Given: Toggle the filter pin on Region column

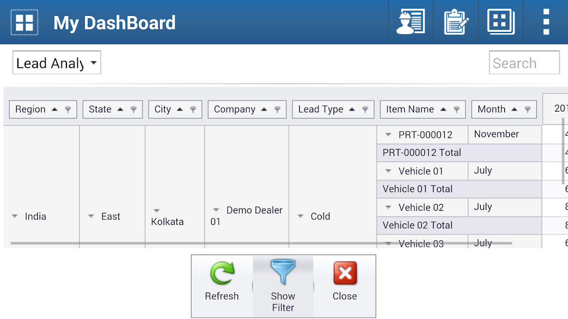Looking at the screenshot, I should click(68, 109).
